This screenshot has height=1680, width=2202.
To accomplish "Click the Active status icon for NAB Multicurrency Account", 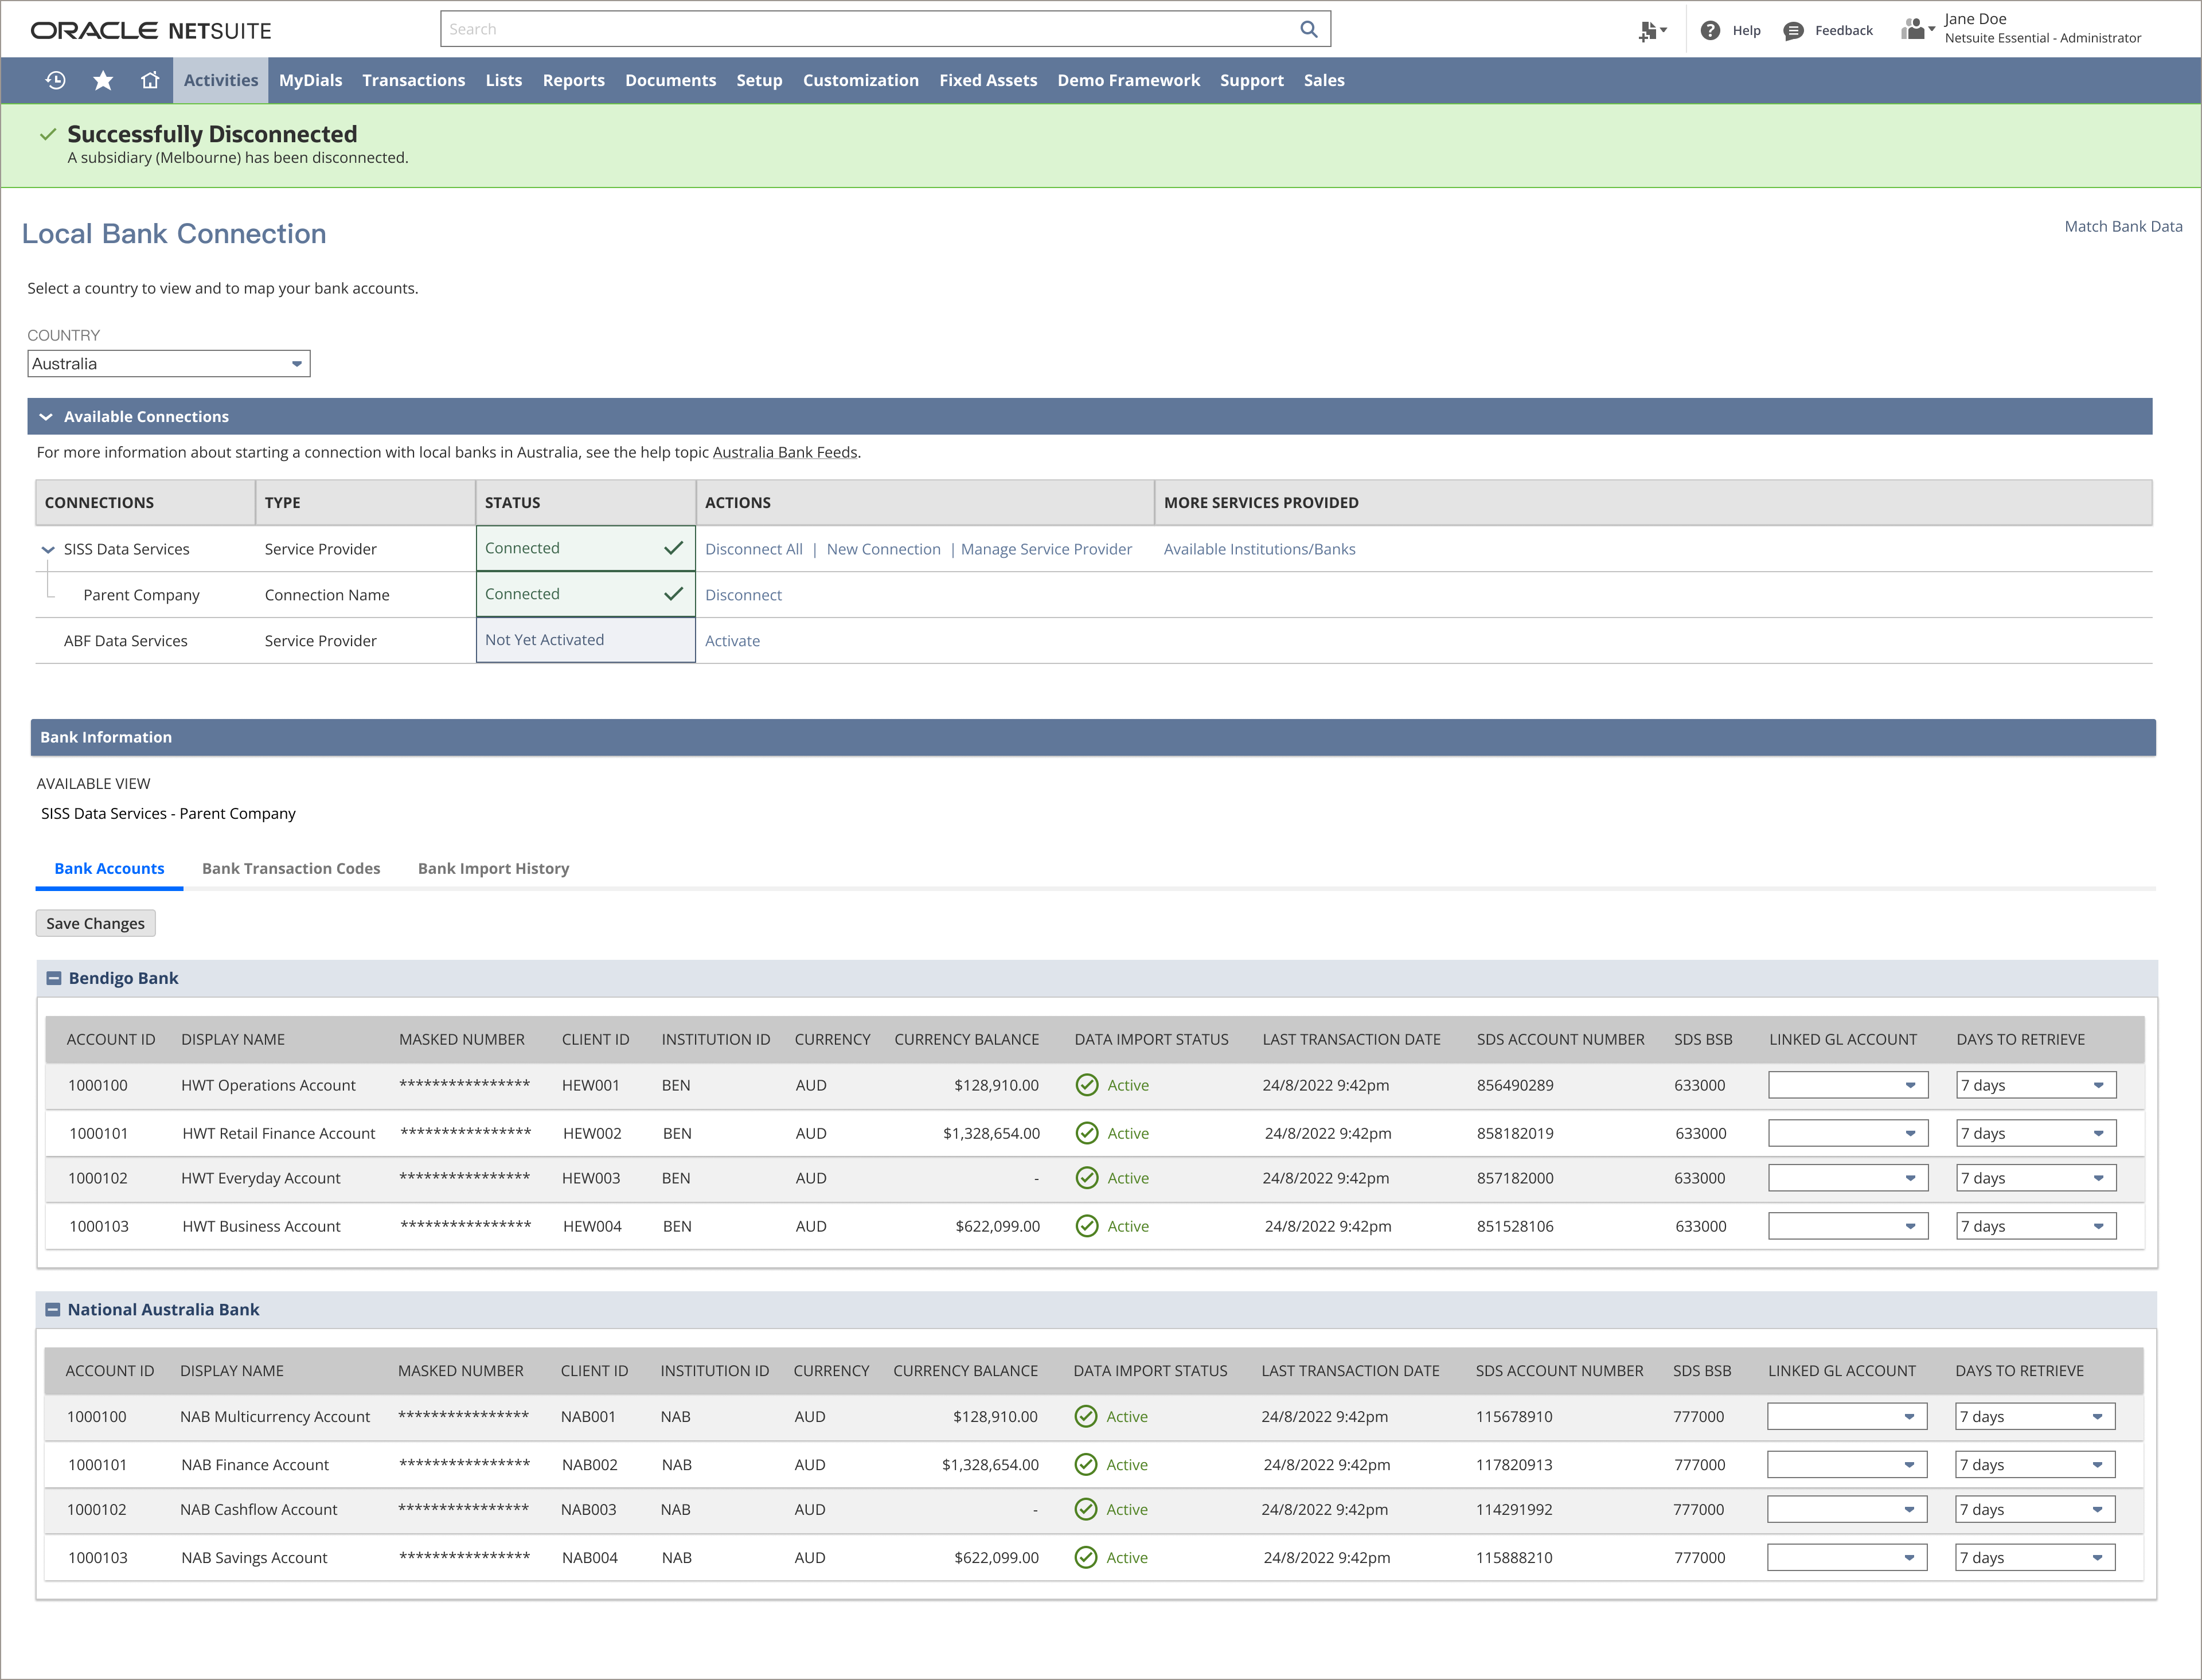I will coord(1086,1416).
